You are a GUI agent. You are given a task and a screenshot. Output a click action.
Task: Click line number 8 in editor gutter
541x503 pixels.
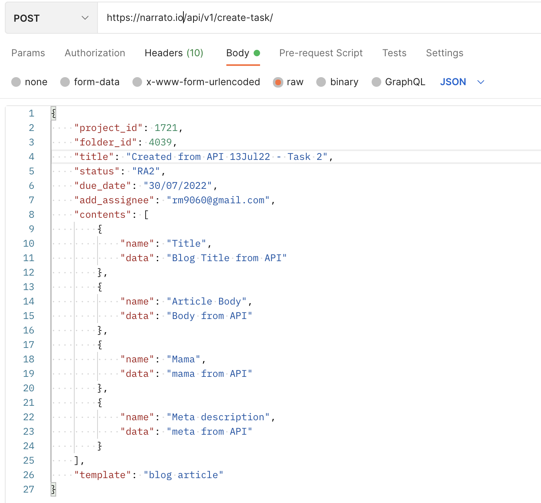pos(31,215)
